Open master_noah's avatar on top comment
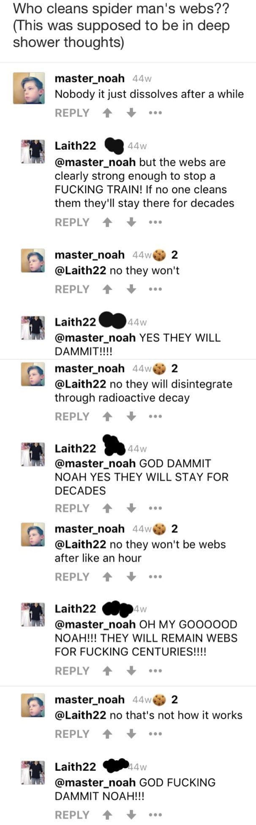 [29, 88]
